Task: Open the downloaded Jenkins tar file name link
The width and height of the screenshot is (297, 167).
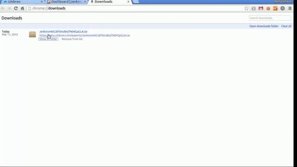Action: pos(64,32)
